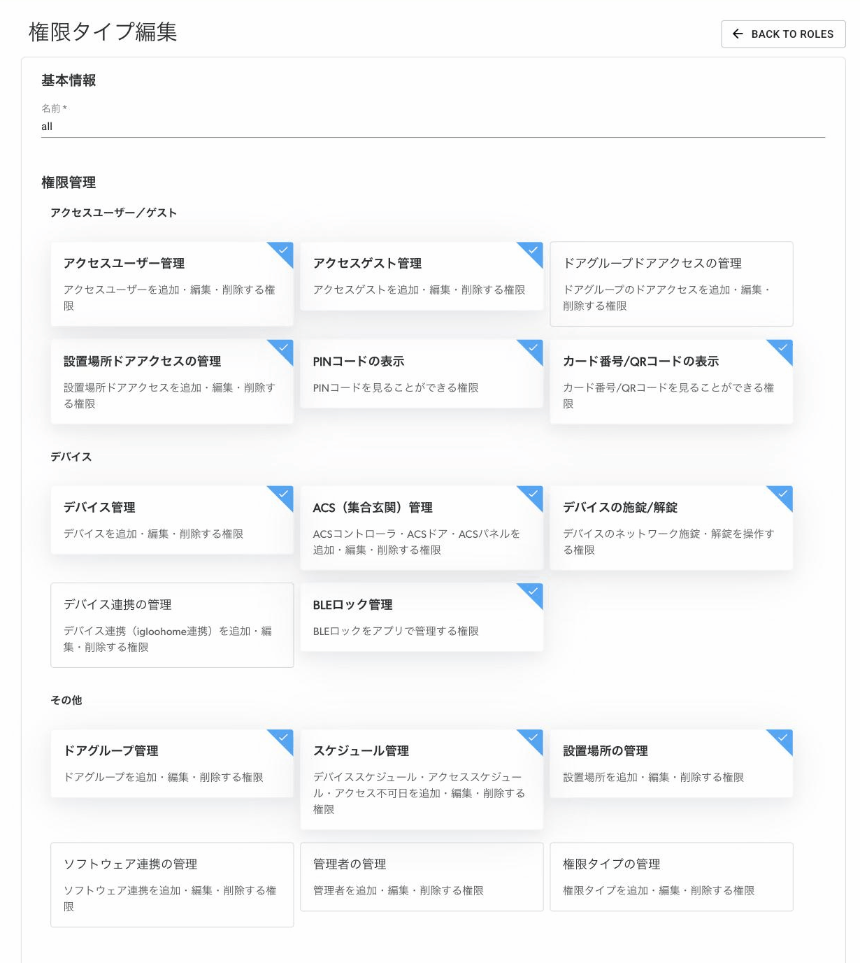The width and height of the screenshot is (860, 963).
Task: Click description 'ドアグループを追加・編集・削除する権限'
Action: coord(164,777)
